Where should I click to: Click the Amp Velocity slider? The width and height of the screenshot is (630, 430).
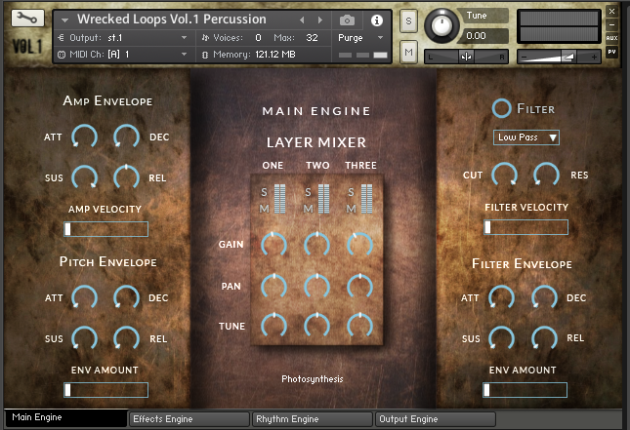pos(106,229)
